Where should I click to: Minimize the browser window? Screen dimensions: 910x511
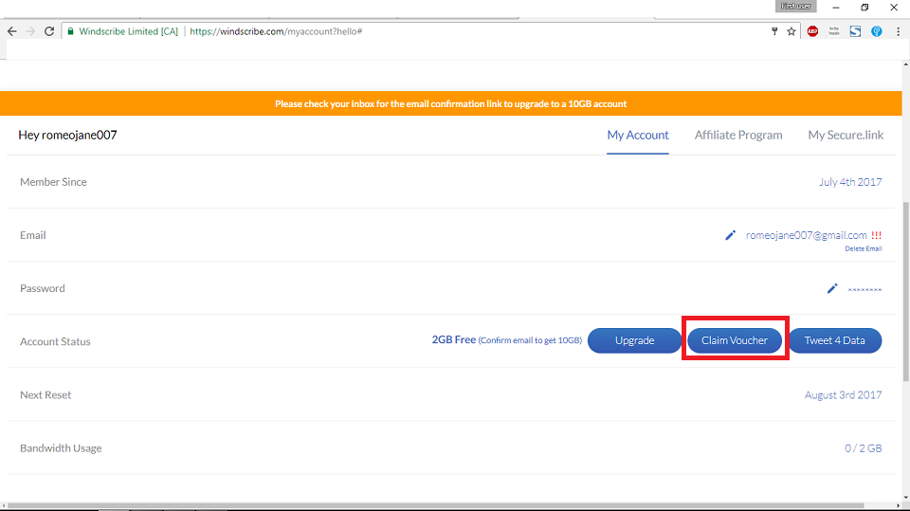point(836,8)
